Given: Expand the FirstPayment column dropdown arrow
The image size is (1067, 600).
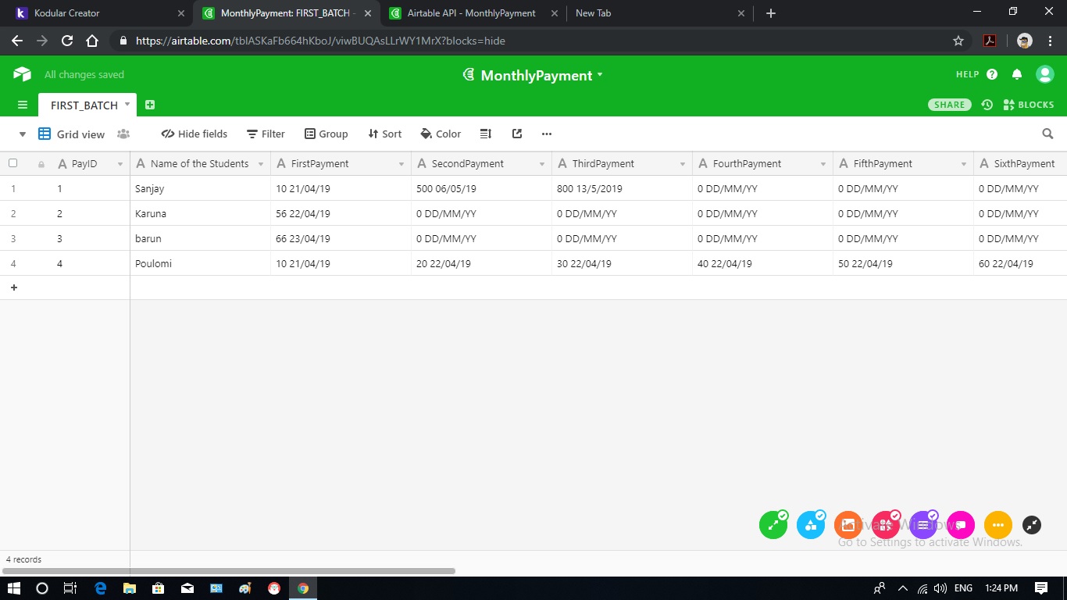Looking at the screenshot, I should pos(401,164).
